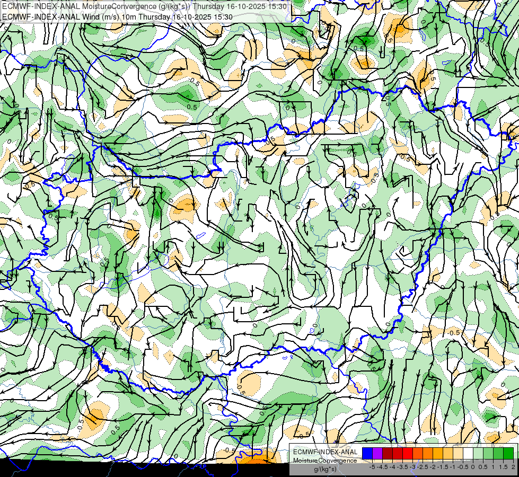This screenshot has height=477, width=519.
Task: Click the white legend swatch between -0.5 and 0
Action: 468,453
